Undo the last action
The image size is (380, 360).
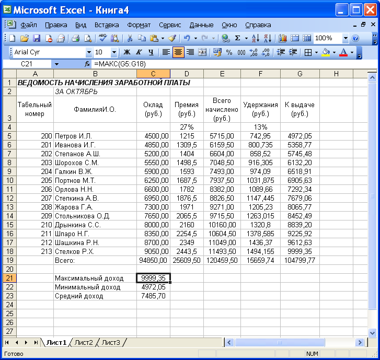[x=187, y=38]
